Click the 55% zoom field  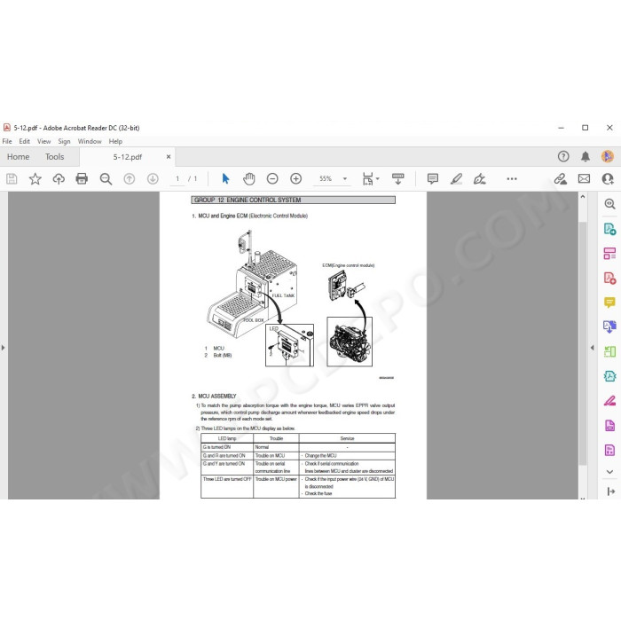[326, 179]
